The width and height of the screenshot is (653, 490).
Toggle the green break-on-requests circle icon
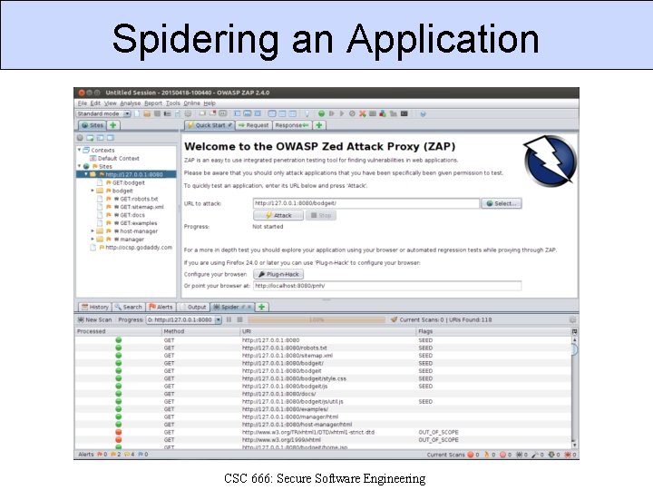pos(321,113)
